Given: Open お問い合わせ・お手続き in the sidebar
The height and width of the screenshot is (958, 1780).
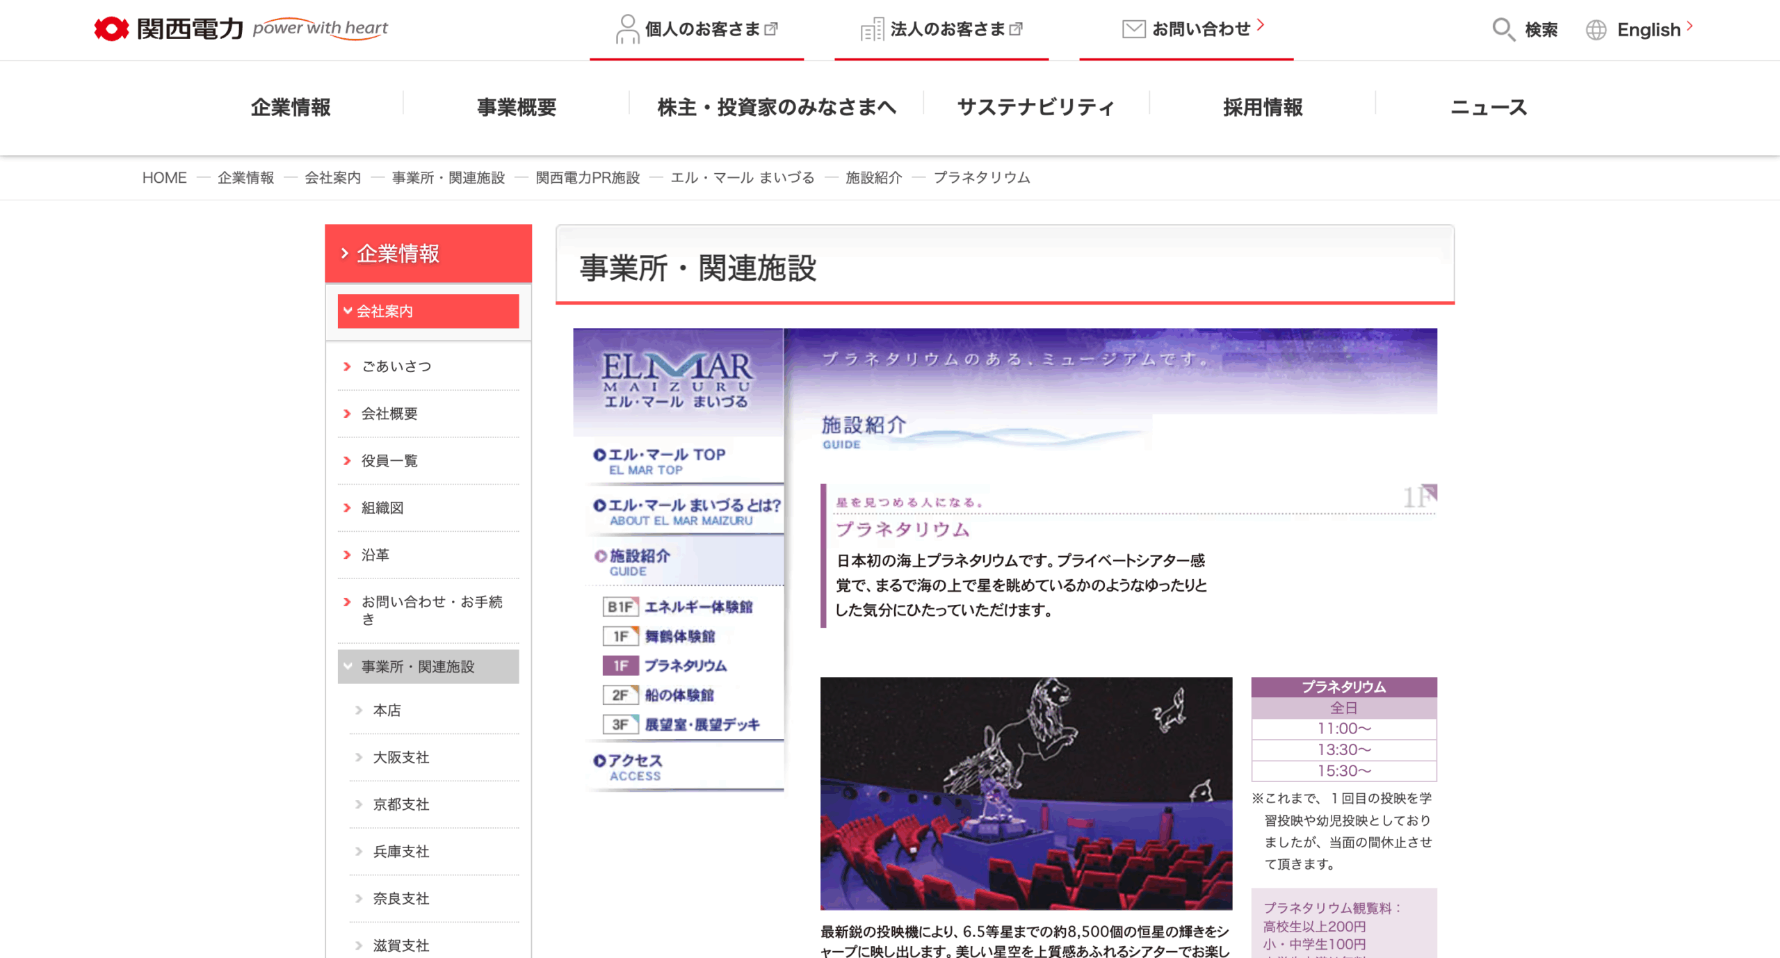Looking at the screenshot, I should 432,610.
